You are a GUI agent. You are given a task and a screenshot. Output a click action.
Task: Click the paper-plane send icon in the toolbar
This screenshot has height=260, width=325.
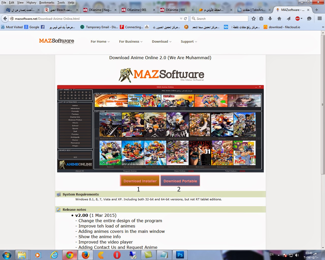pyautogui.click(x=288, y=19)
